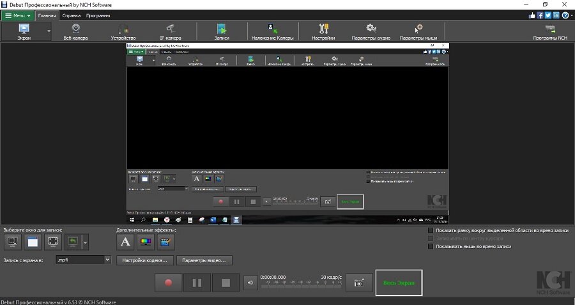
Task: Share on LinkedIn icon
Action: 556,15
